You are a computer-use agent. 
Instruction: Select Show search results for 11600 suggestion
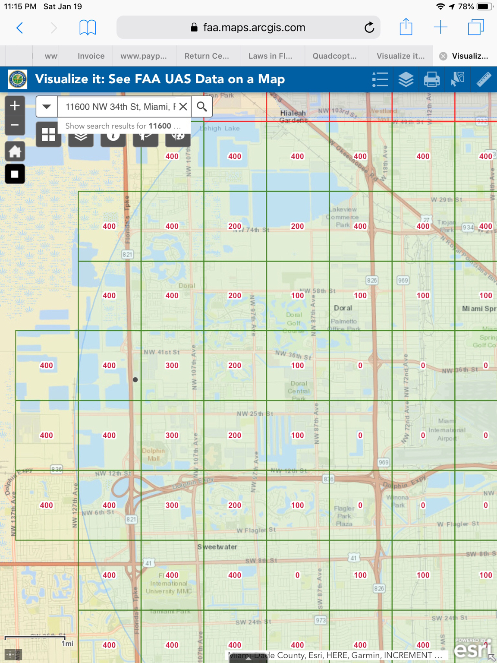tap(124, 126)
